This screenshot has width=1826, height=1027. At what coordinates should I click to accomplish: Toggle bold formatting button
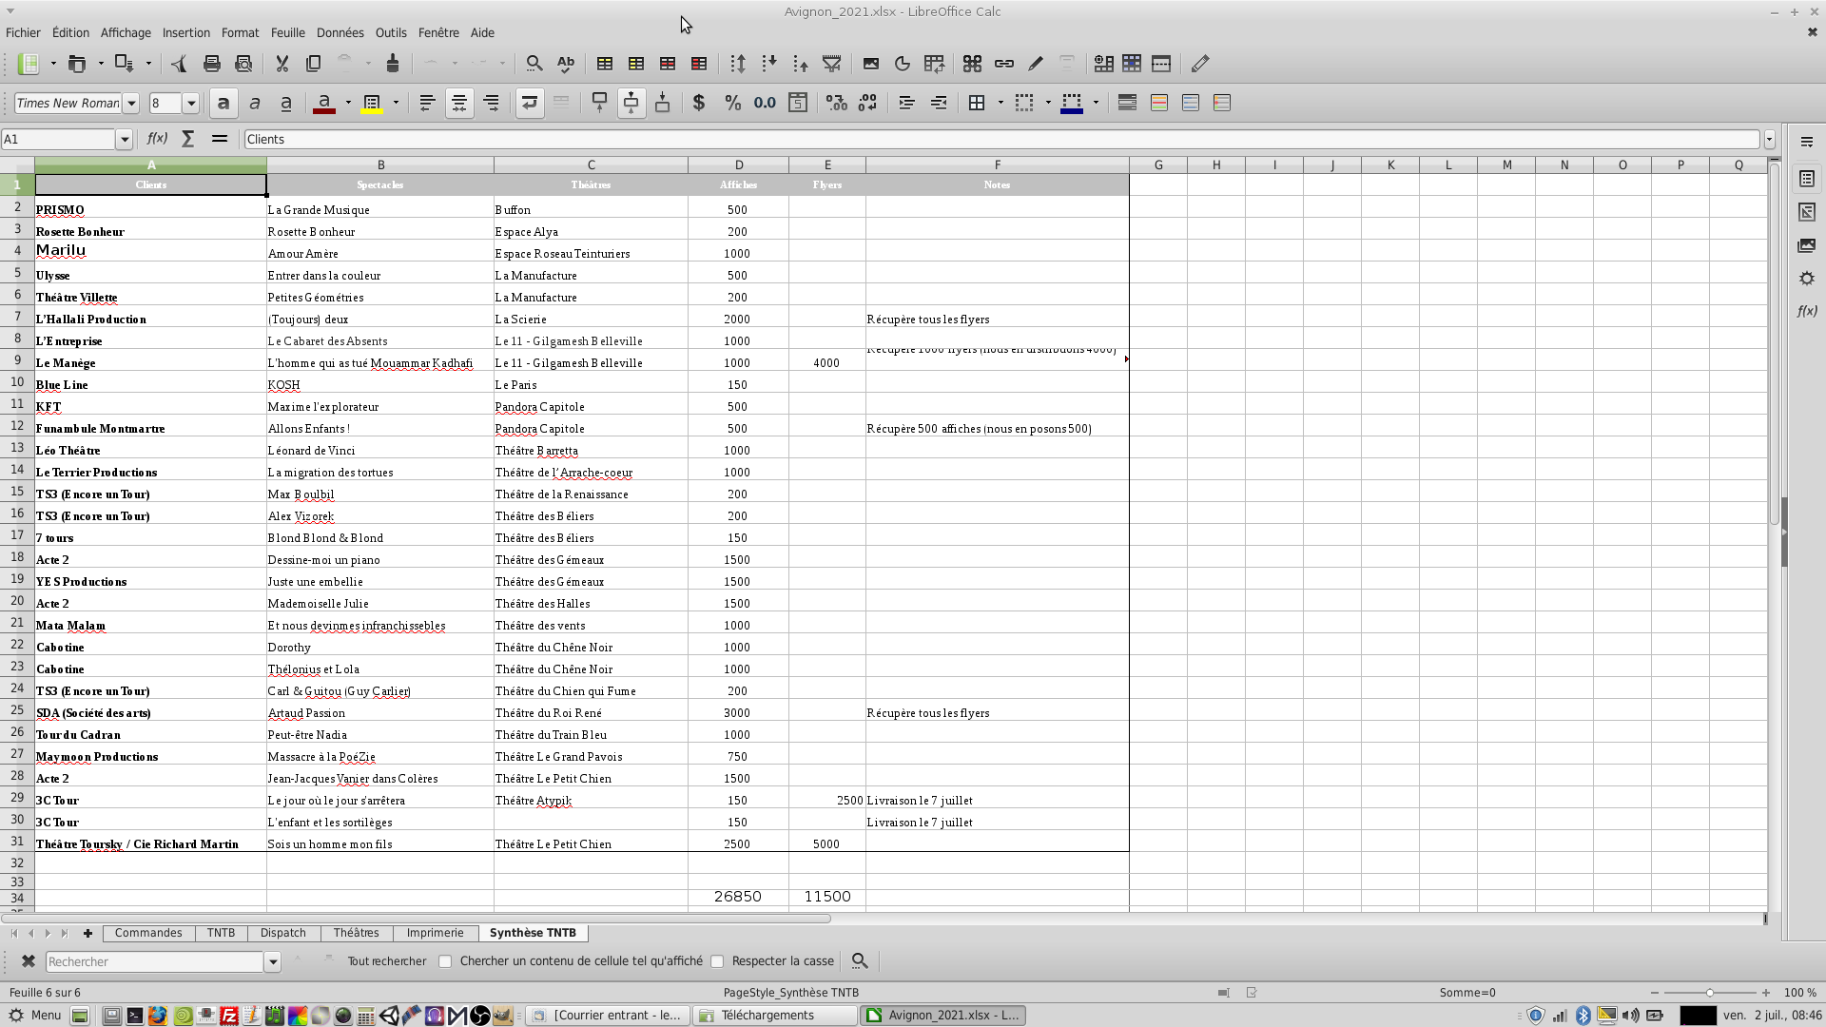(x=223, y=103)
